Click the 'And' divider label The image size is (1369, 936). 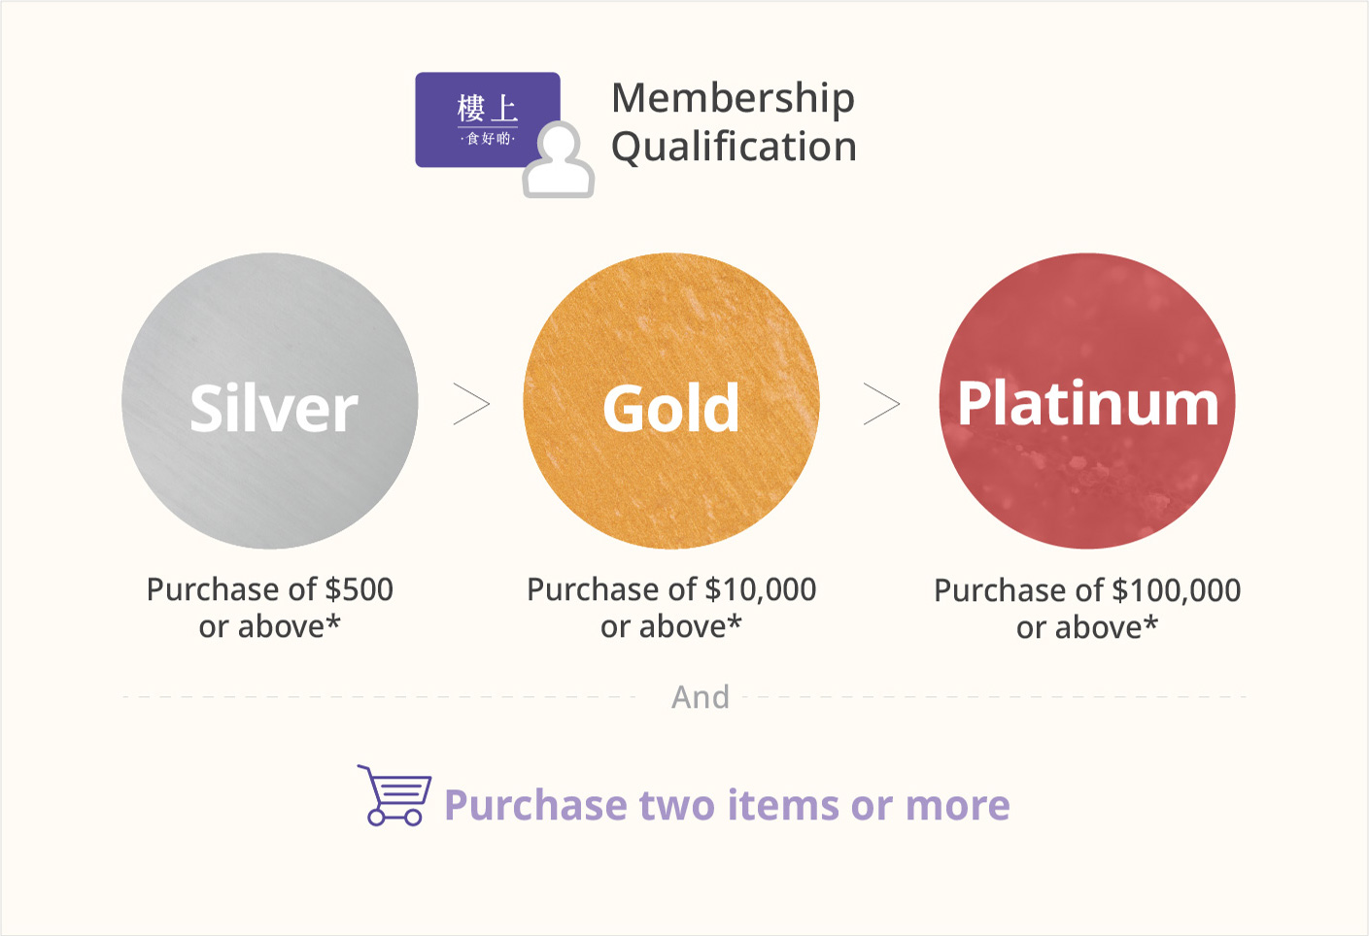[701, 697]
